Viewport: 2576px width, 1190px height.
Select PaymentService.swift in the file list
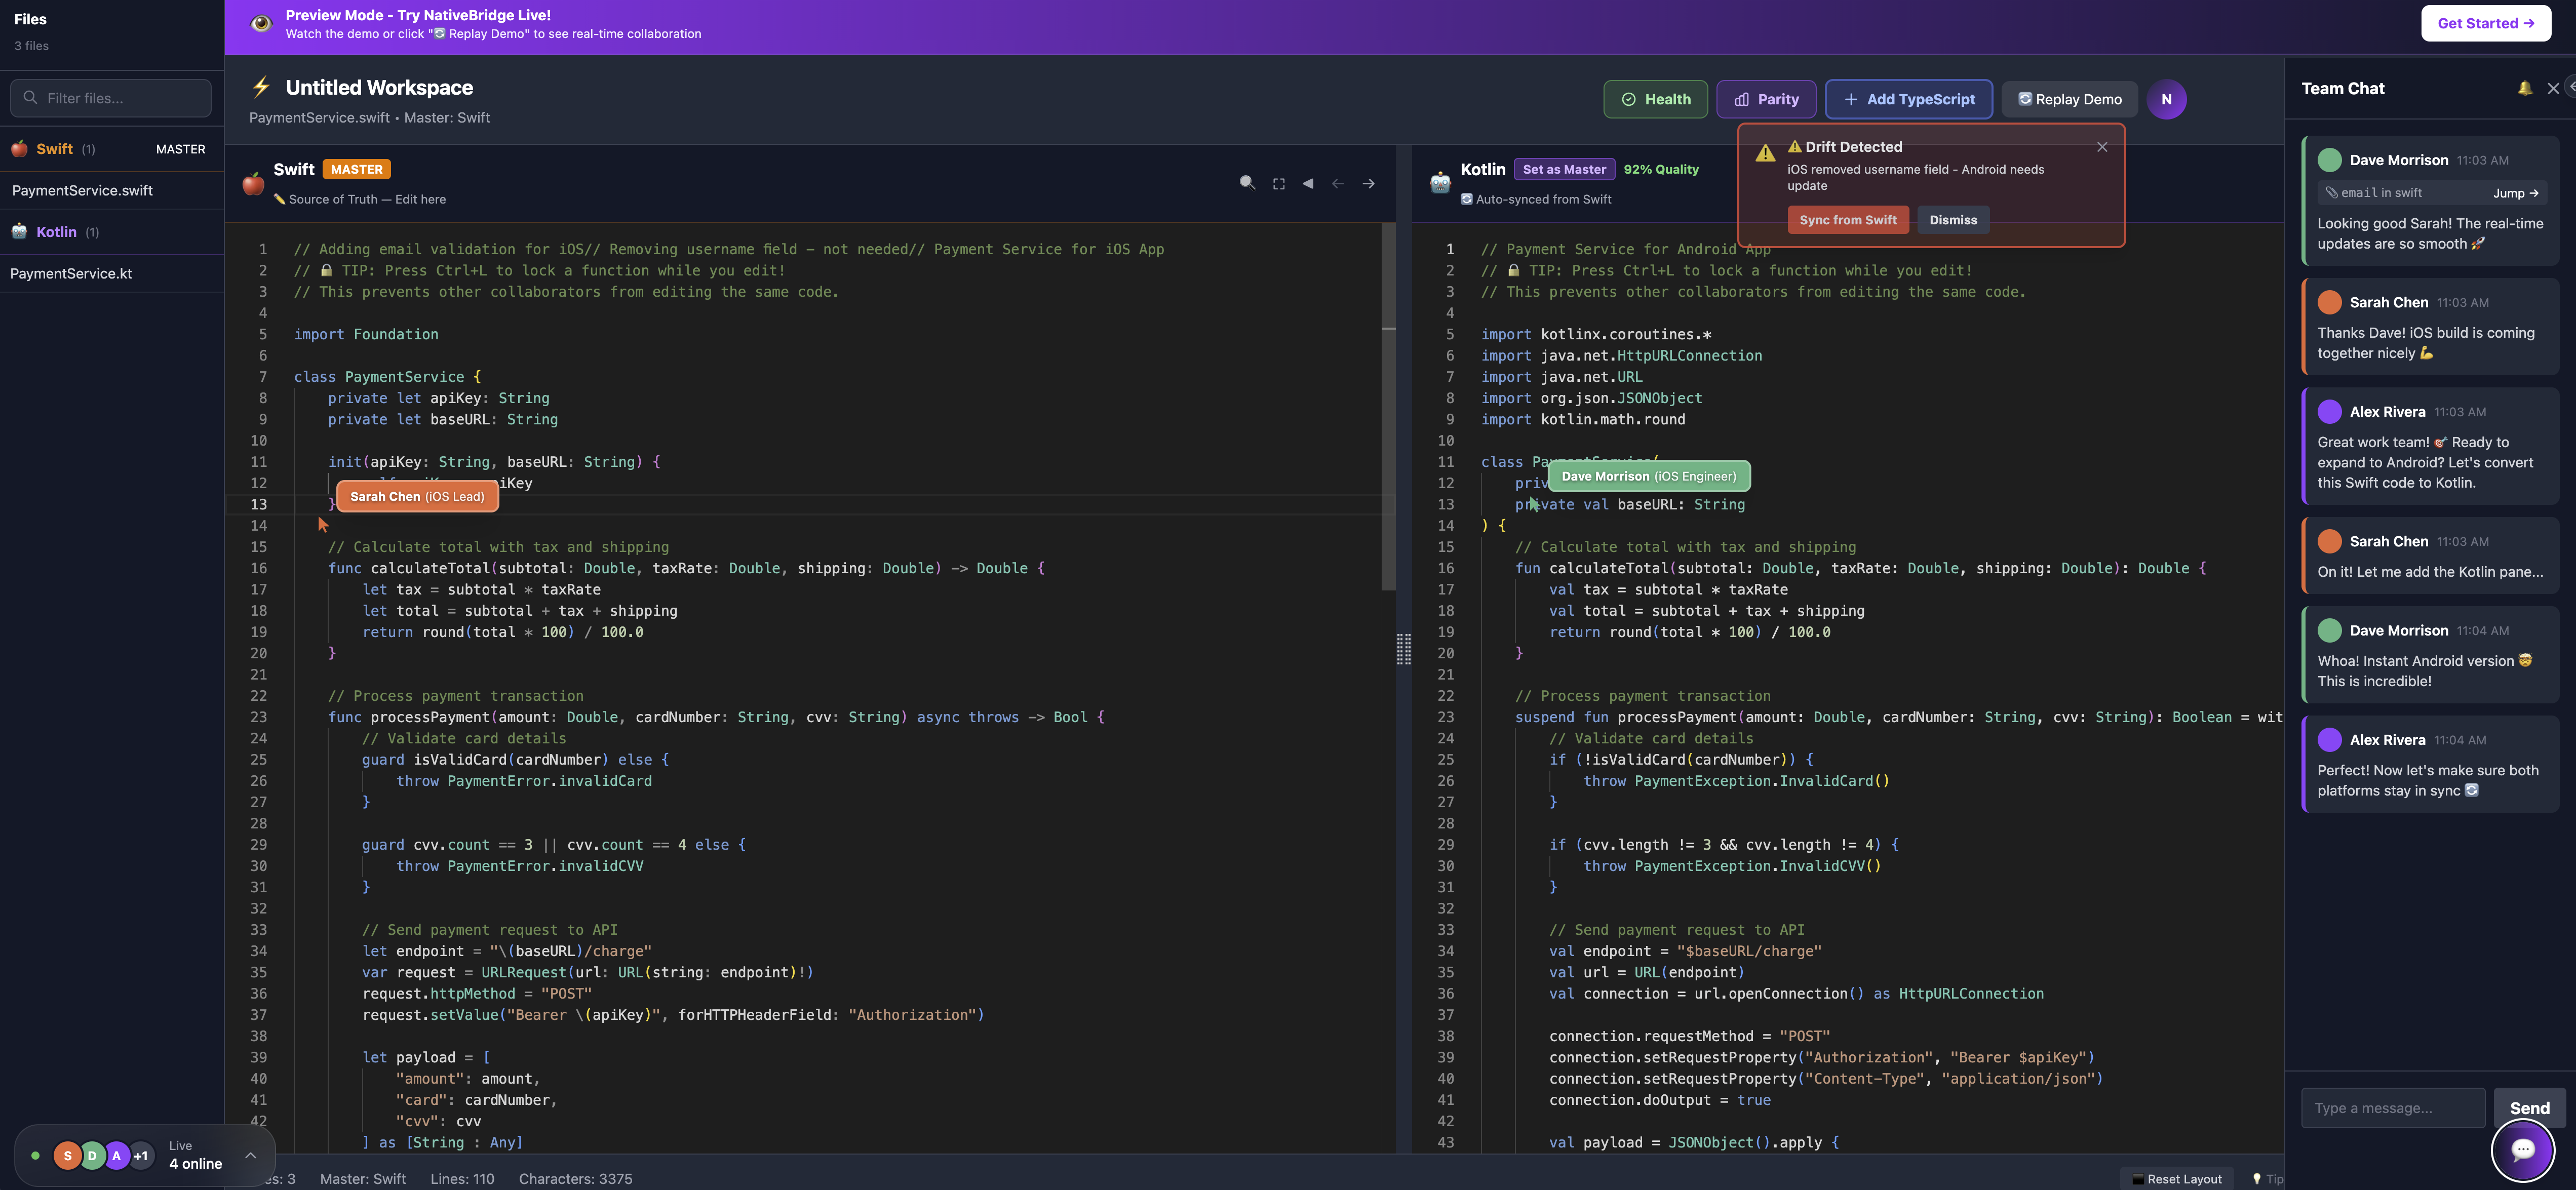82,190
